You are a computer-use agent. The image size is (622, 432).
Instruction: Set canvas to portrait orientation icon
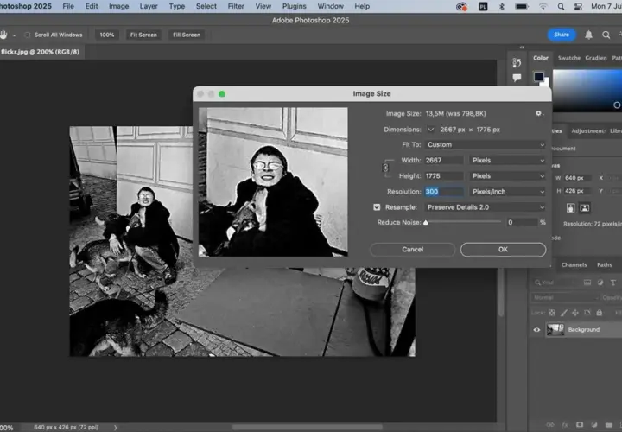pos(570,208)
